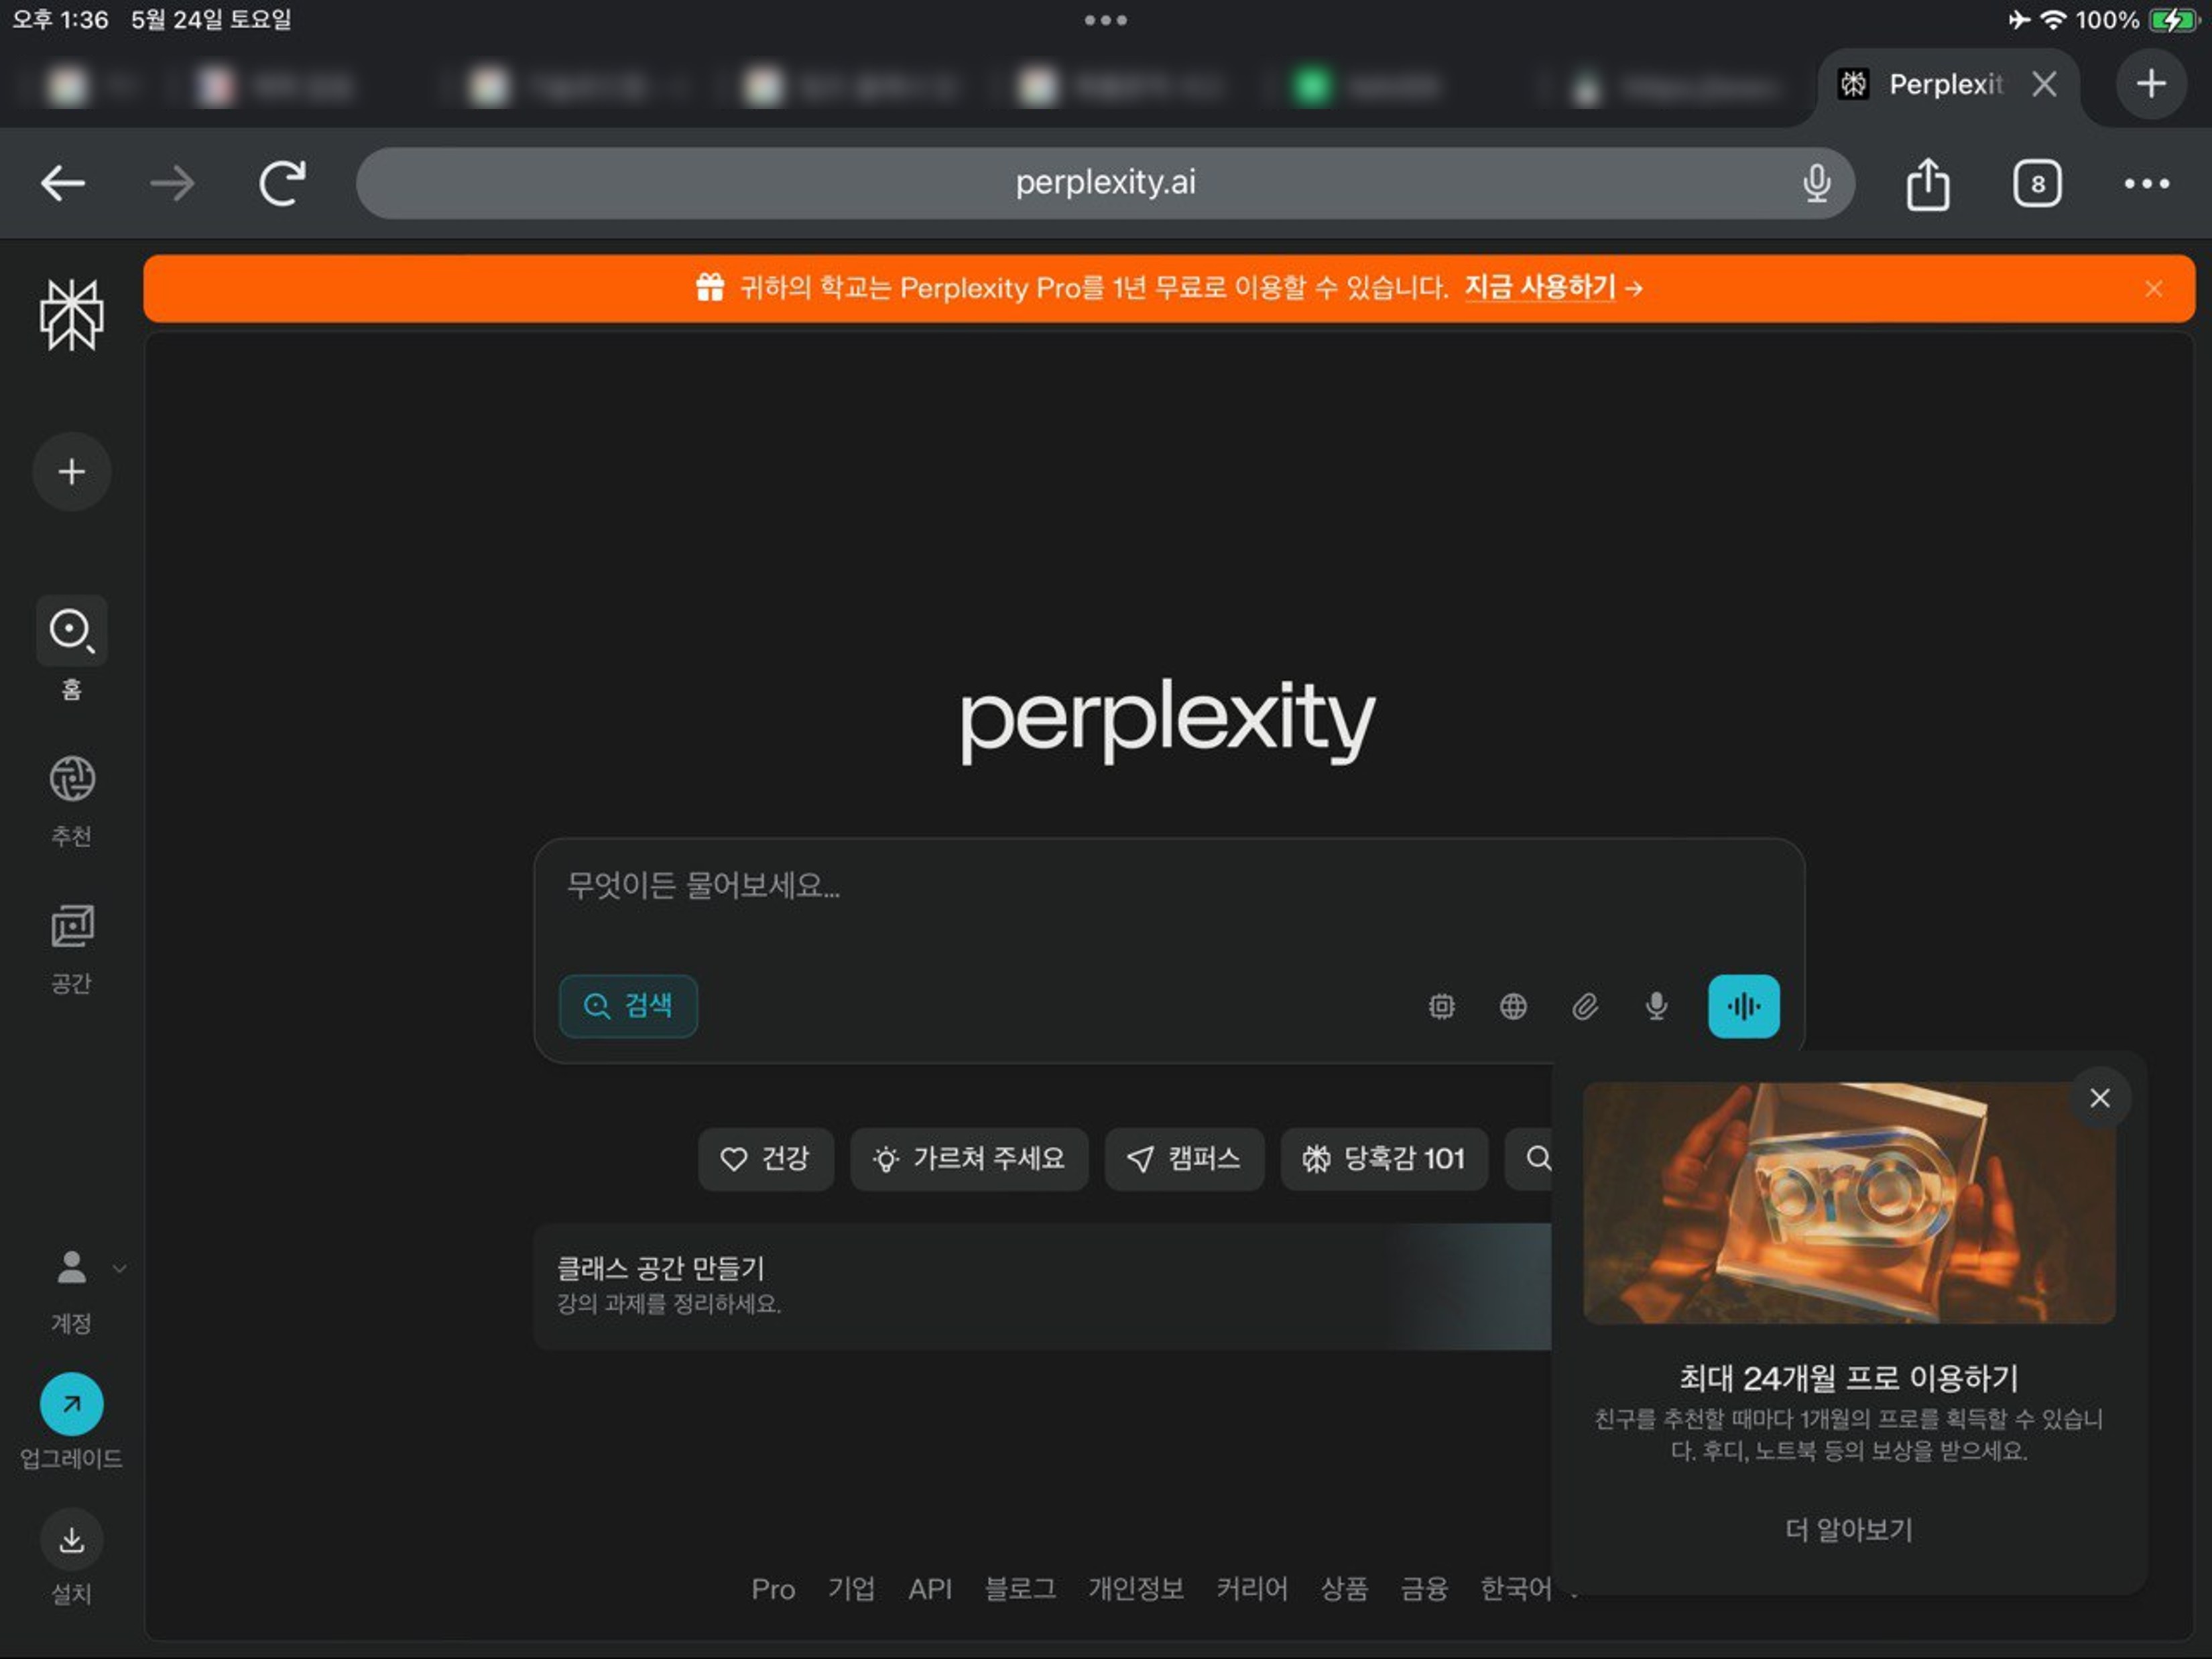The height and width of the screenshot is (1659, 2212).
Task: Open the 블로그 link in the footer
Action: point(1020,1590)
